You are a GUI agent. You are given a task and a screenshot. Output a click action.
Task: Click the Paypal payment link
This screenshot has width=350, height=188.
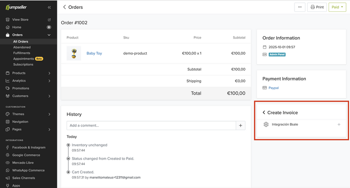tap(273, 88)
